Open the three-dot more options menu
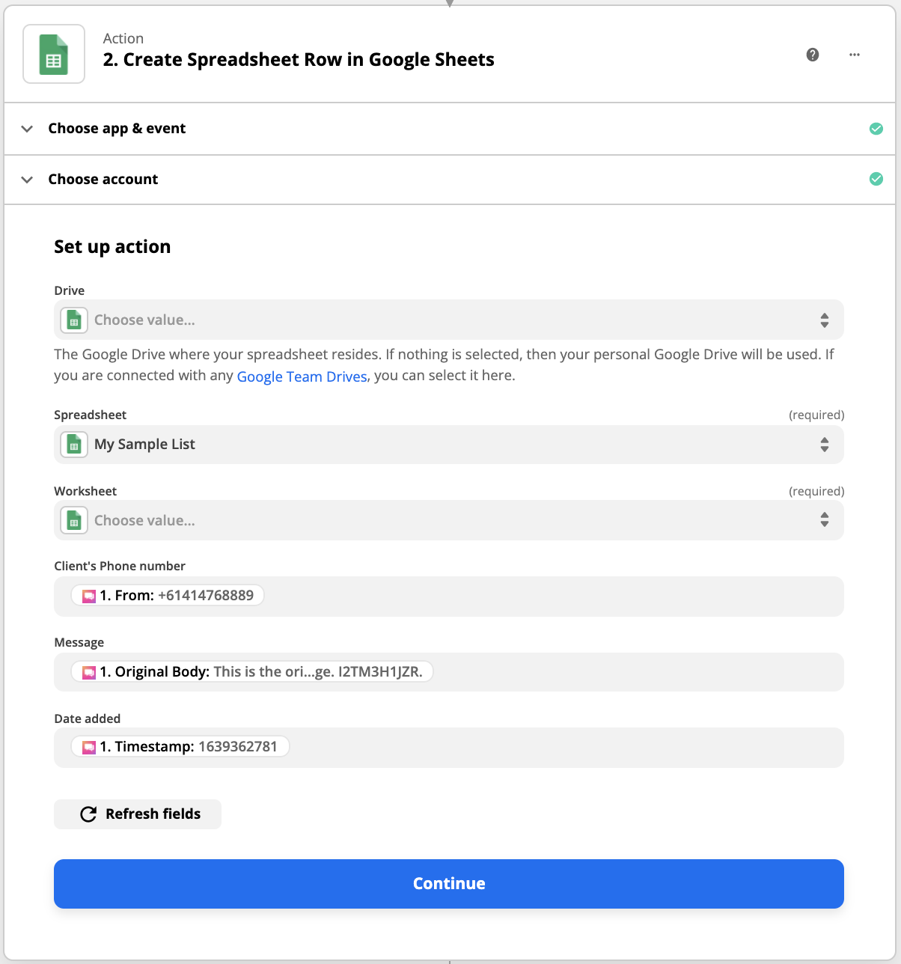 (855, 55)
